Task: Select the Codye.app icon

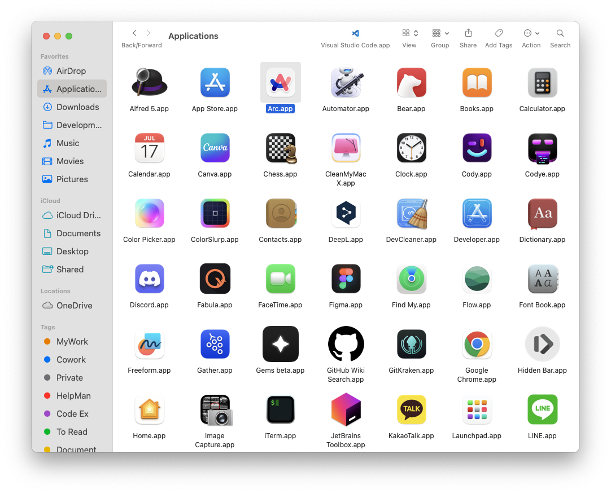Action: point(542,148)
